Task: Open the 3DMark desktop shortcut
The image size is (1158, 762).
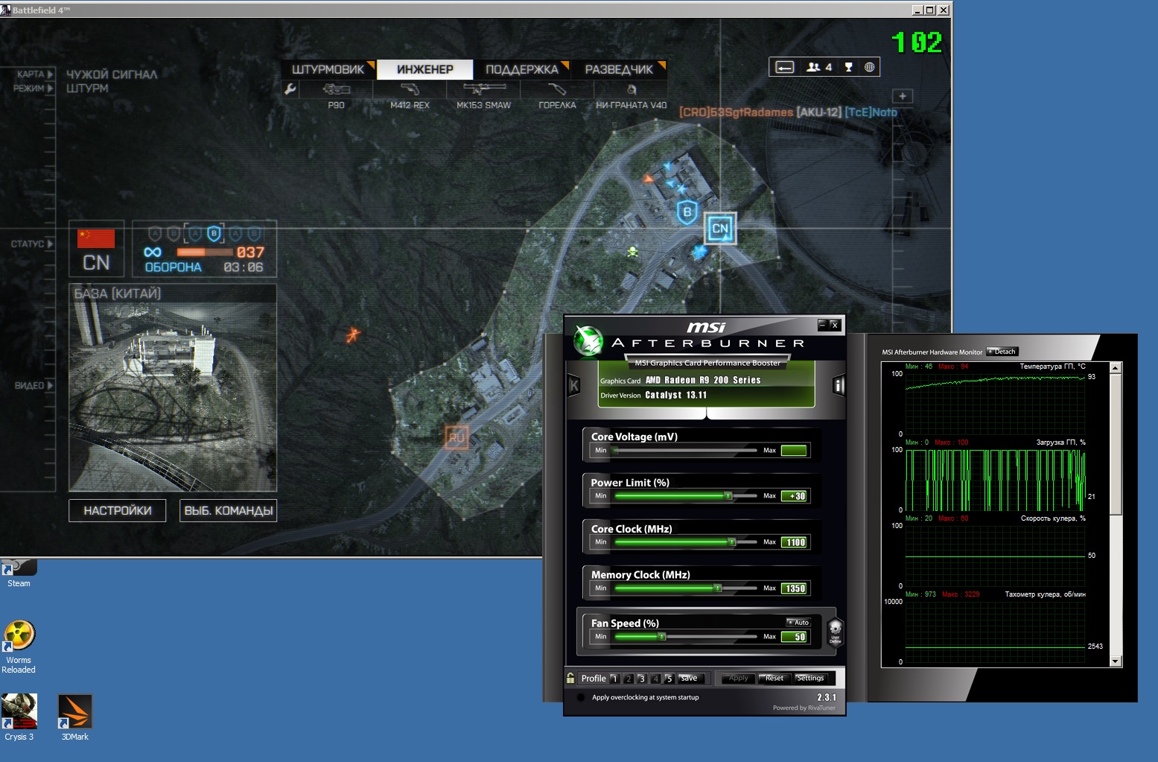Action: (75, 717)
